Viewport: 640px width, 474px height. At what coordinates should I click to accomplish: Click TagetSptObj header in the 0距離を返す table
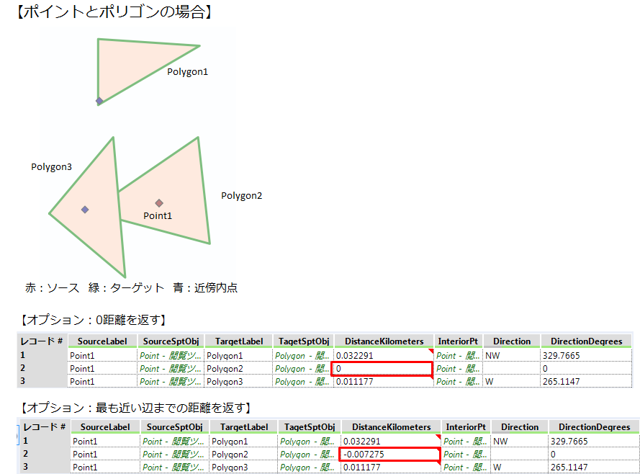click(303, 341)
